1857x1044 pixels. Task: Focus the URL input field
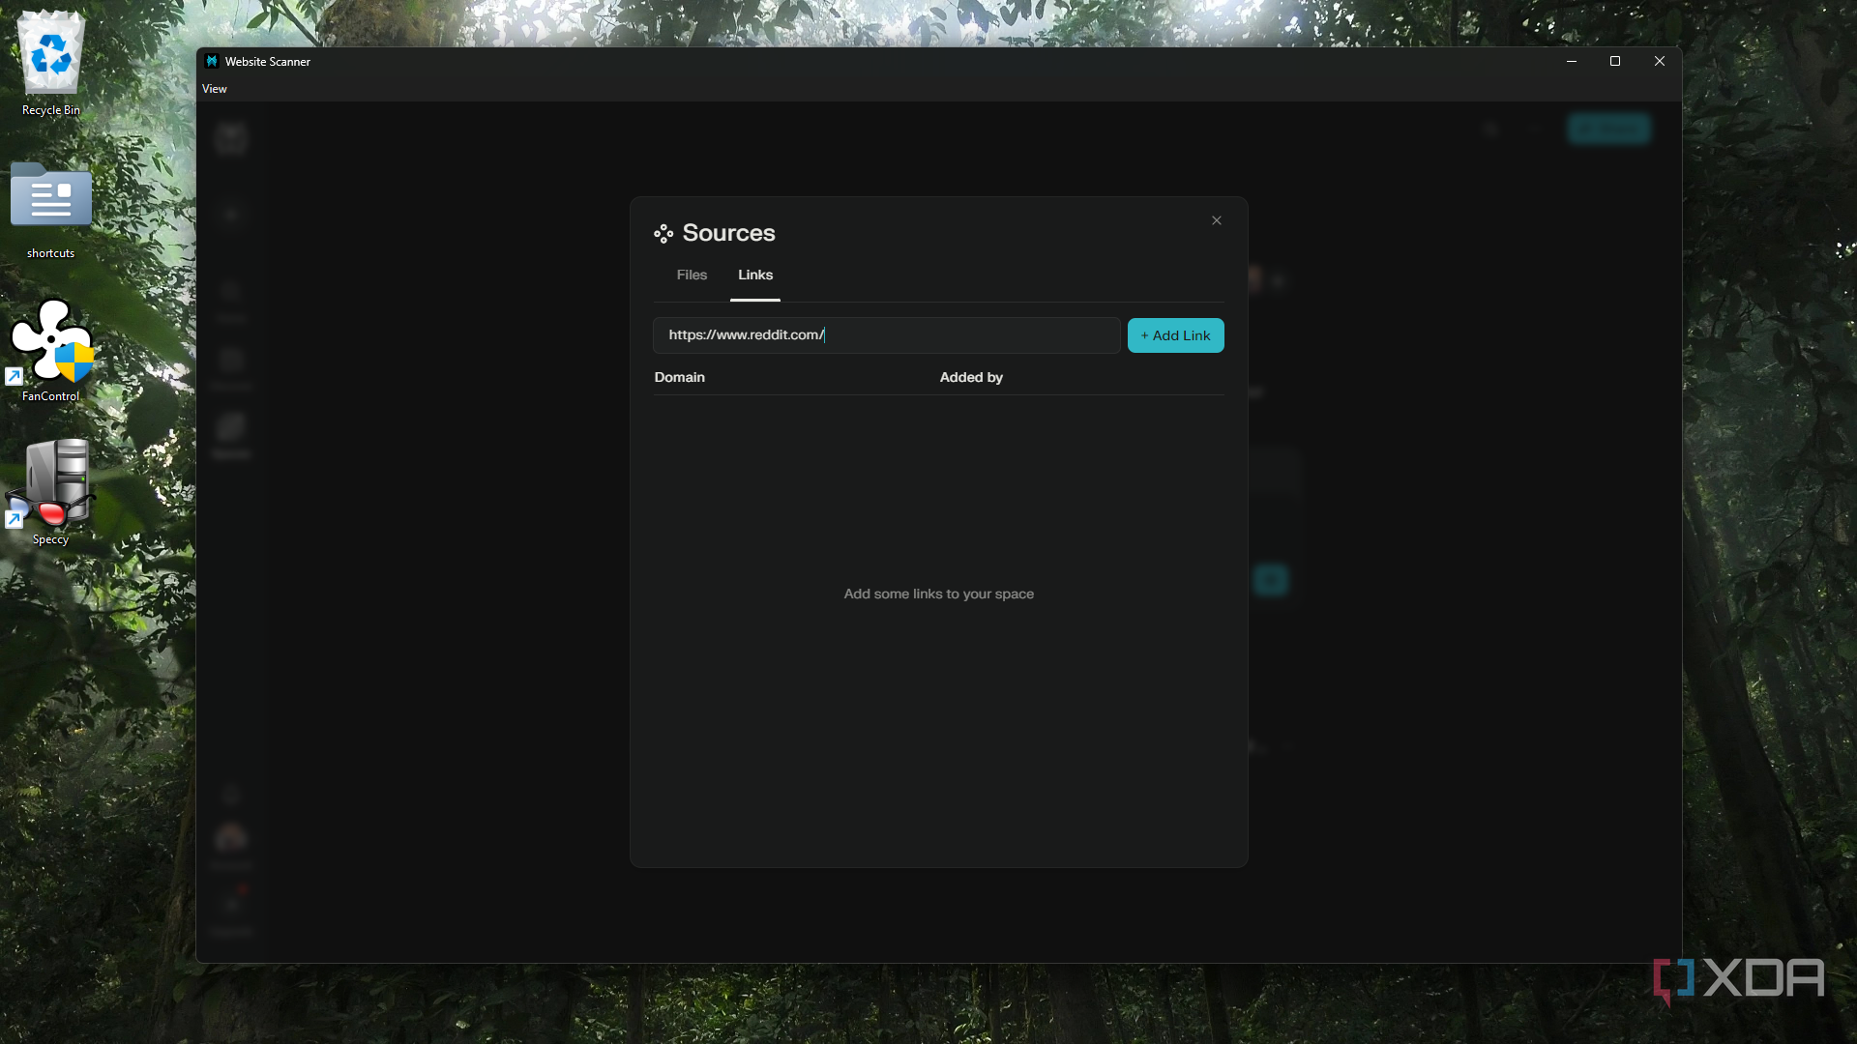coord(886,335)
